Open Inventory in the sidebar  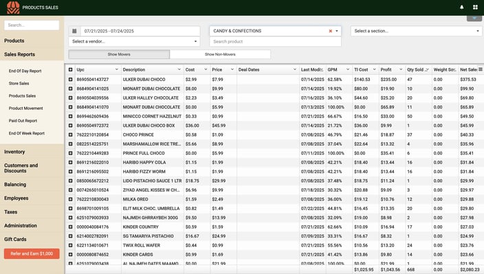click(x=14, y=152)
